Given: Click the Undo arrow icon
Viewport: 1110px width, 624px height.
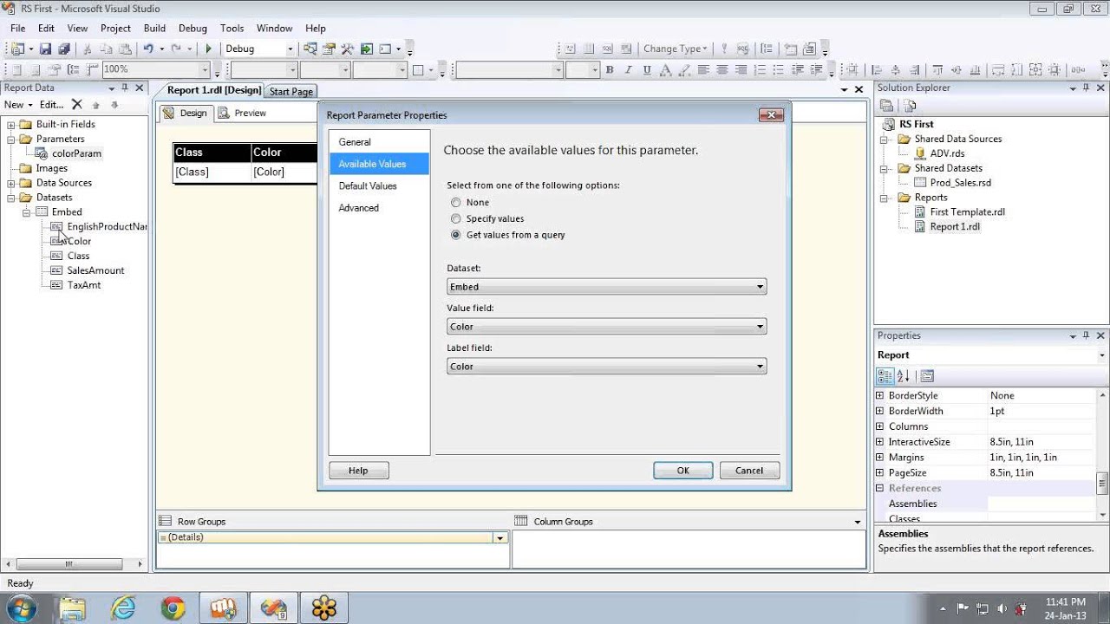Looking at the screenshot, I should coord(148,49).
